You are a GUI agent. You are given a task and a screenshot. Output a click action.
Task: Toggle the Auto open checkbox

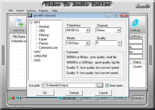point(107,85)
